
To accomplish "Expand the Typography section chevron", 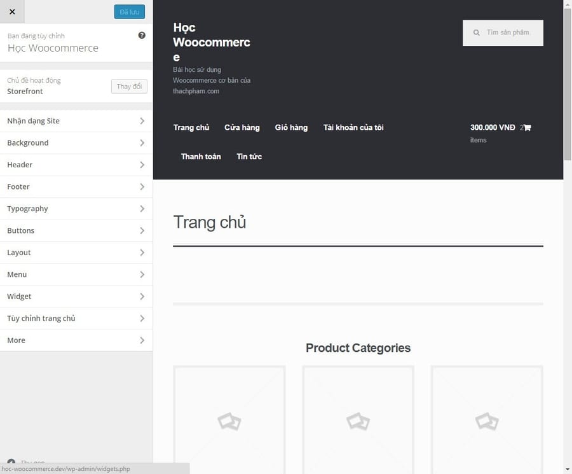I will tap(142, 209).
